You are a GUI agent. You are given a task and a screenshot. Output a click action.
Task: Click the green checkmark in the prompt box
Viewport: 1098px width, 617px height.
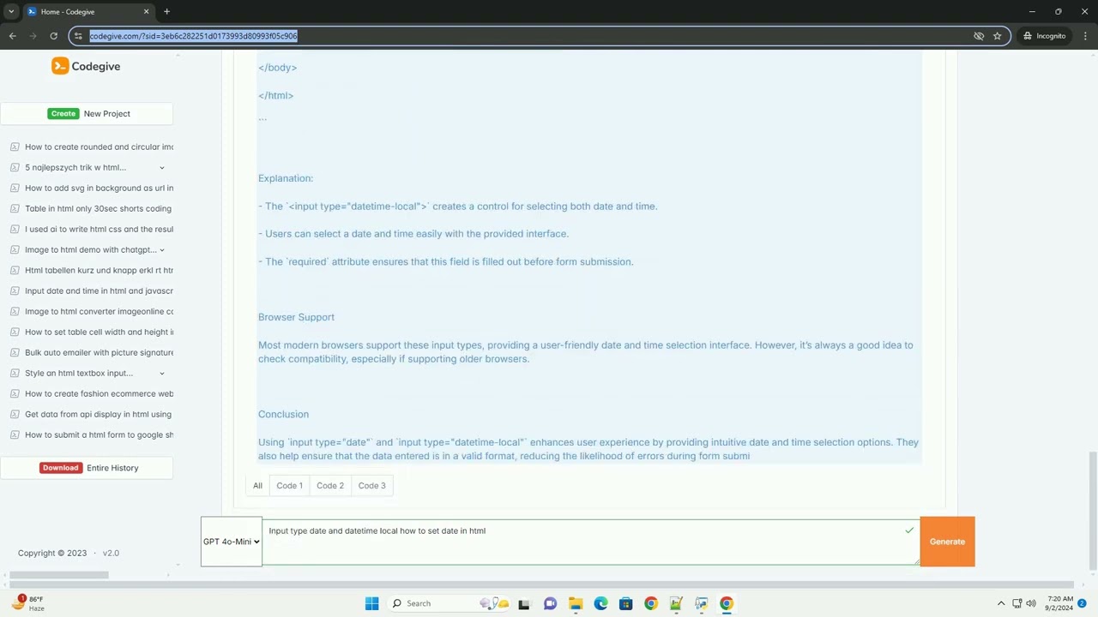pyautogui.click(x=909, y=530)
